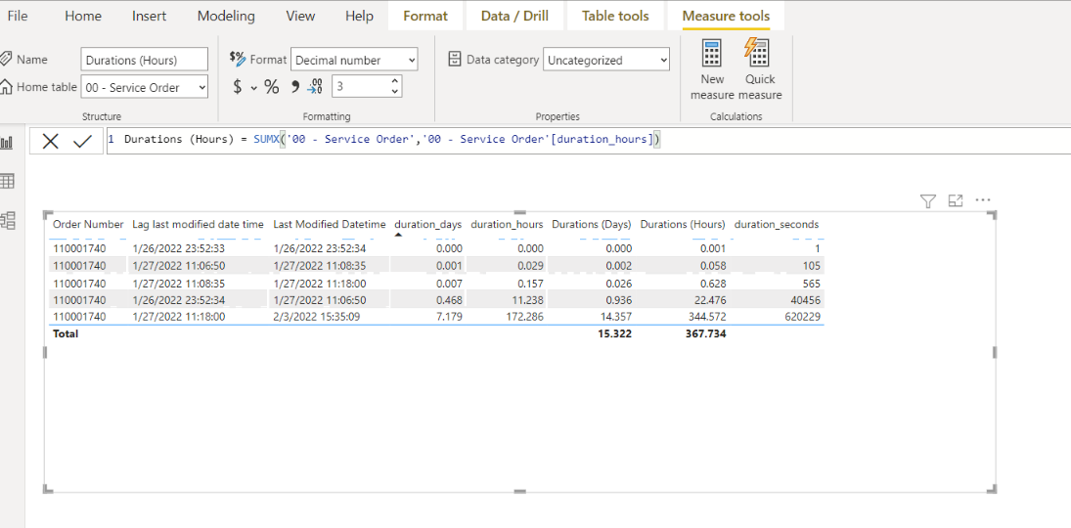The height and width of the screenshot is (528, 1071).
Task: Select the cell with value 172.286
Action: click(x=525, y=317)
